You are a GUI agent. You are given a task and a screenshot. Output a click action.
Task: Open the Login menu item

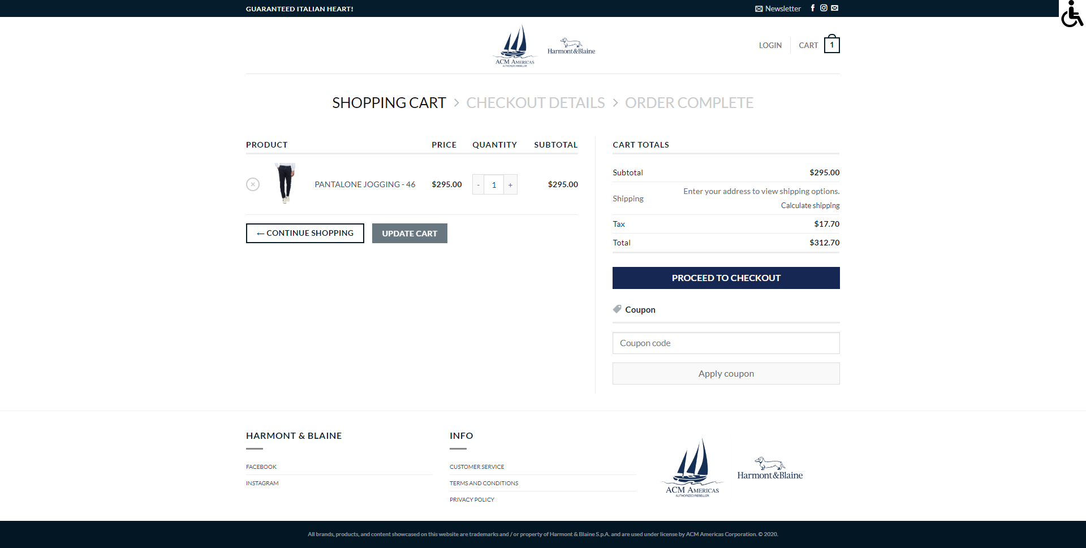(770, 45)
